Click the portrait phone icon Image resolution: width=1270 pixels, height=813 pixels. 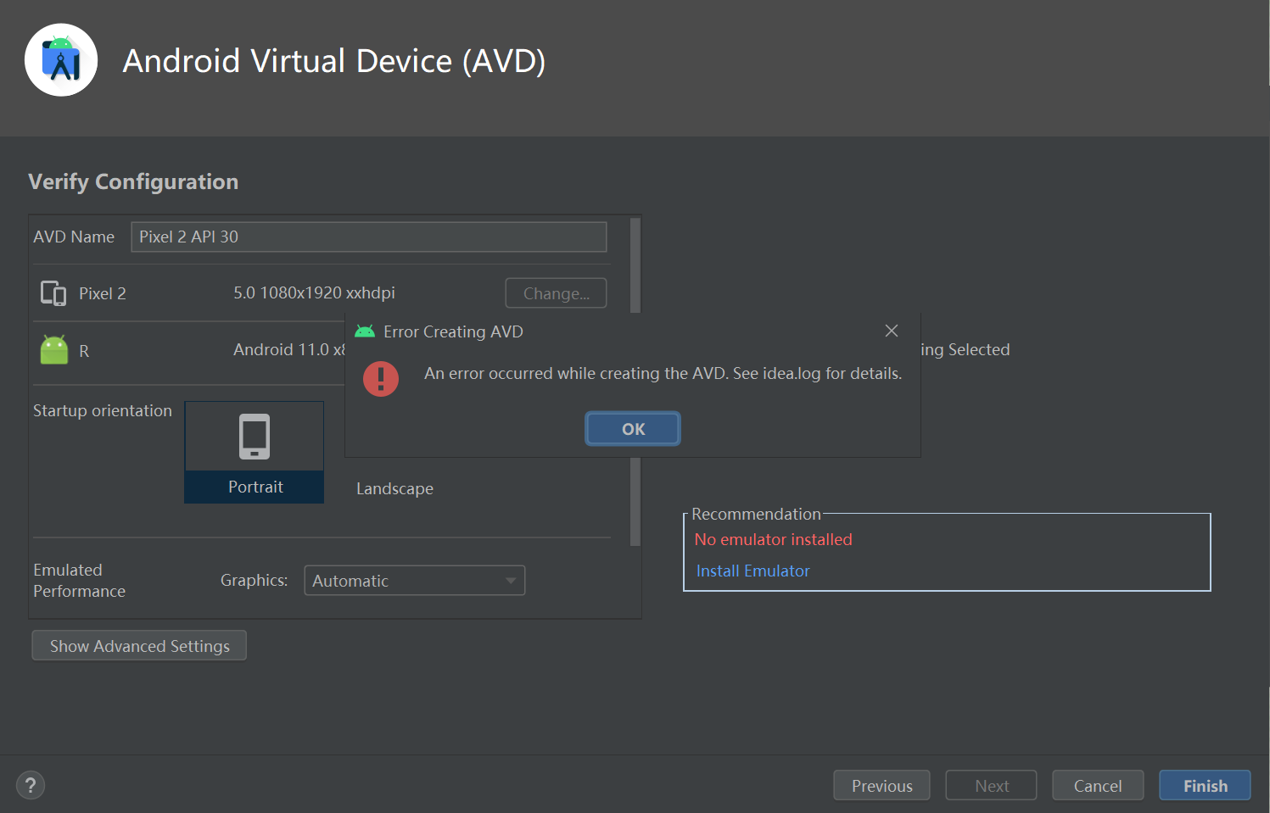(255, 437)
